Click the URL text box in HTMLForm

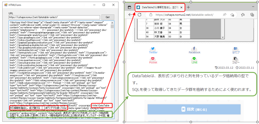click(54, 17)
